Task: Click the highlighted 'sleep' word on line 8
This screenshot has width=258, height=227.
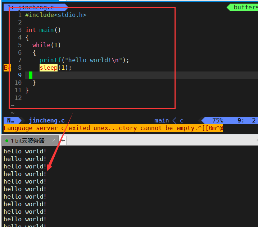Action: tap(48, 68)
